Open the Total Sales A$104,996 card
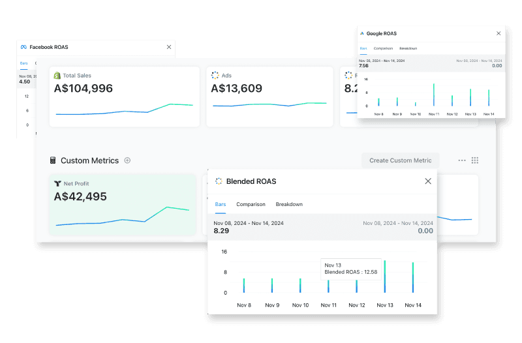 tap(125, 97)
